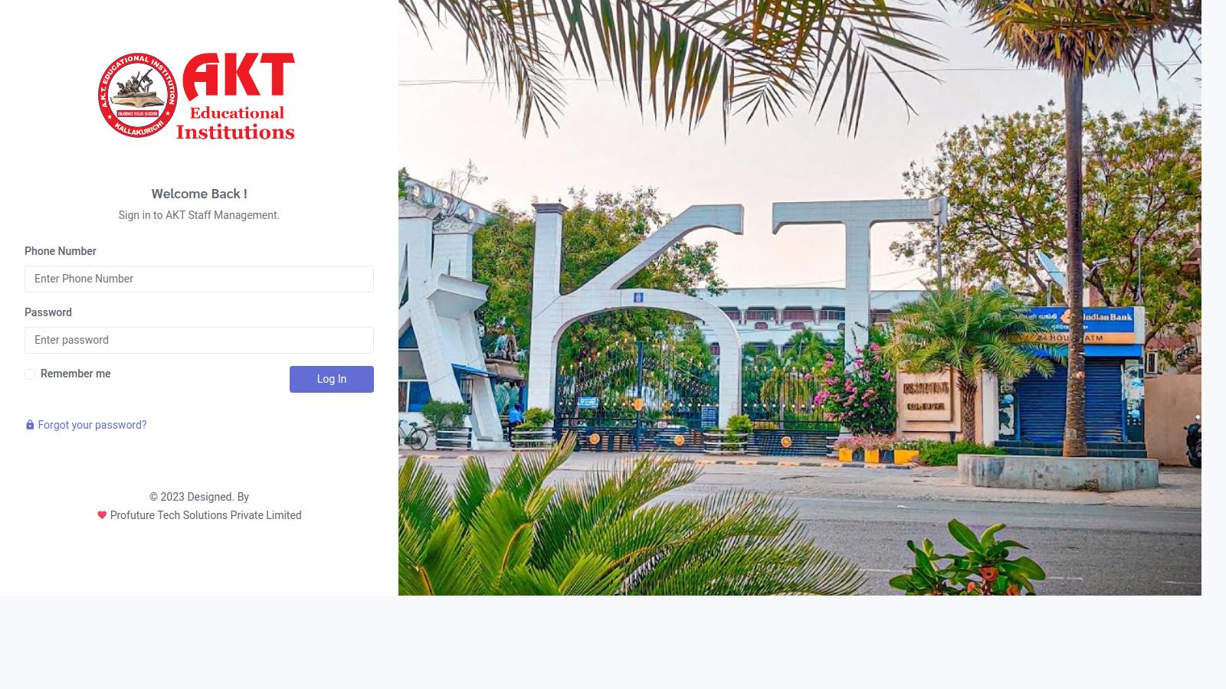The image size is (1226, 689).
Task: Click the Phone Number field label
Action: [61, 251]
